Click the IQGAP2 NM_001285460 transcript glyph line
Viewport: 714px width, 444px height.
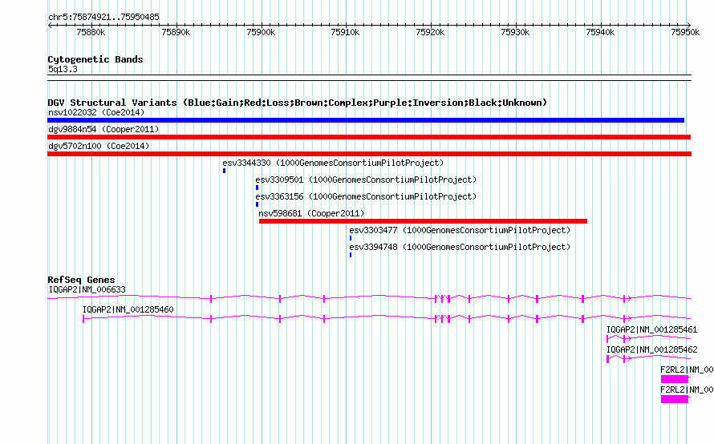[x=387, y=318]
